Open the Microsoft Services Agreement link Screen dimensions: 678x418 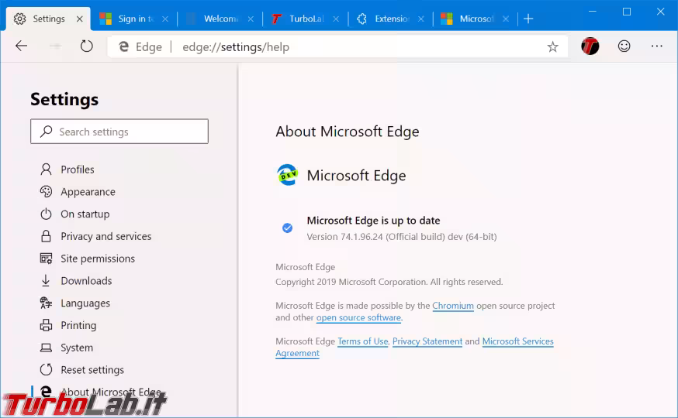(x=518, y=341)
